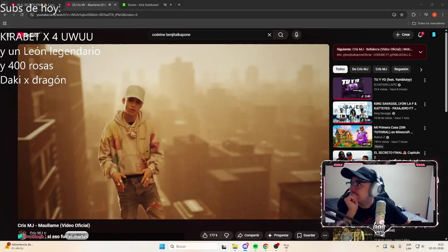
Task: Mute the Cris MJ tab audio icon
Action: [110, 5]
